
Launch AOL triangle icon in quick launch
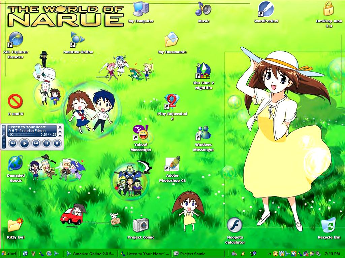coord(56,254)
